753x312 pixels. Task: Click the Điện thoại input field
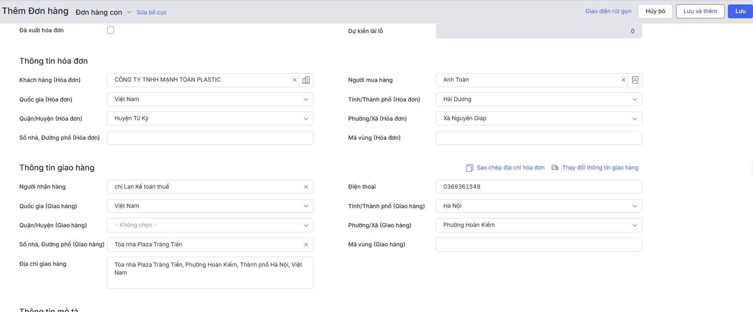click(539, 187)
